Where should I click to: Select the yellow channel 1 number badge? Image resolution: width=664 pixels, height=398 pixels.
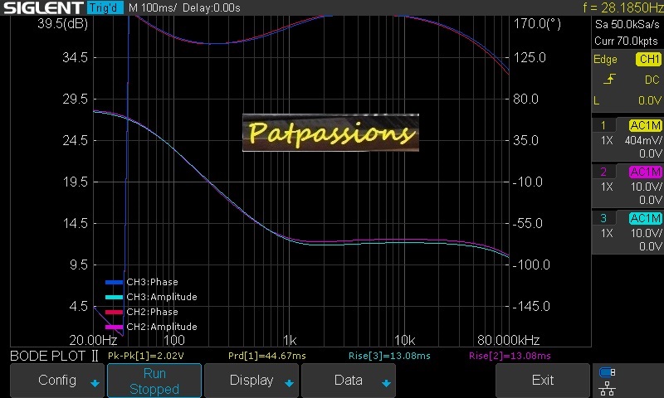[x=603, y=126]
